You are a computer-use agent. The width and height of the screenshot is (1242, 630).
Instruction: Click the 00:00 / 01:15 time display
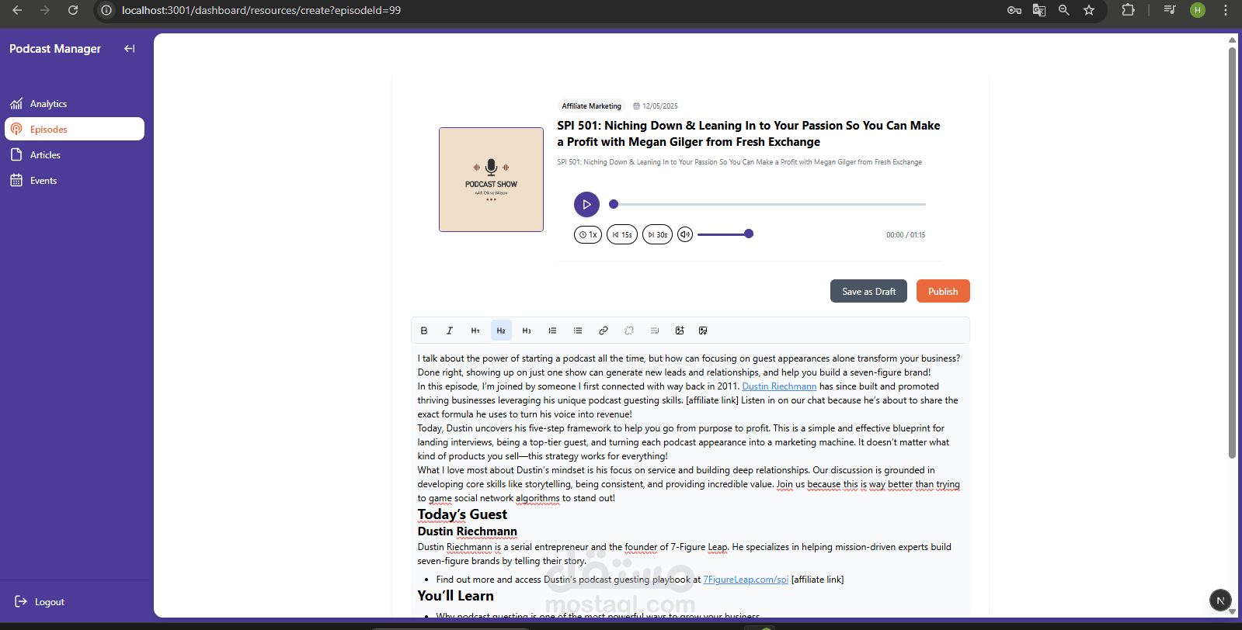pyautogui.click(x=906, y=235)
